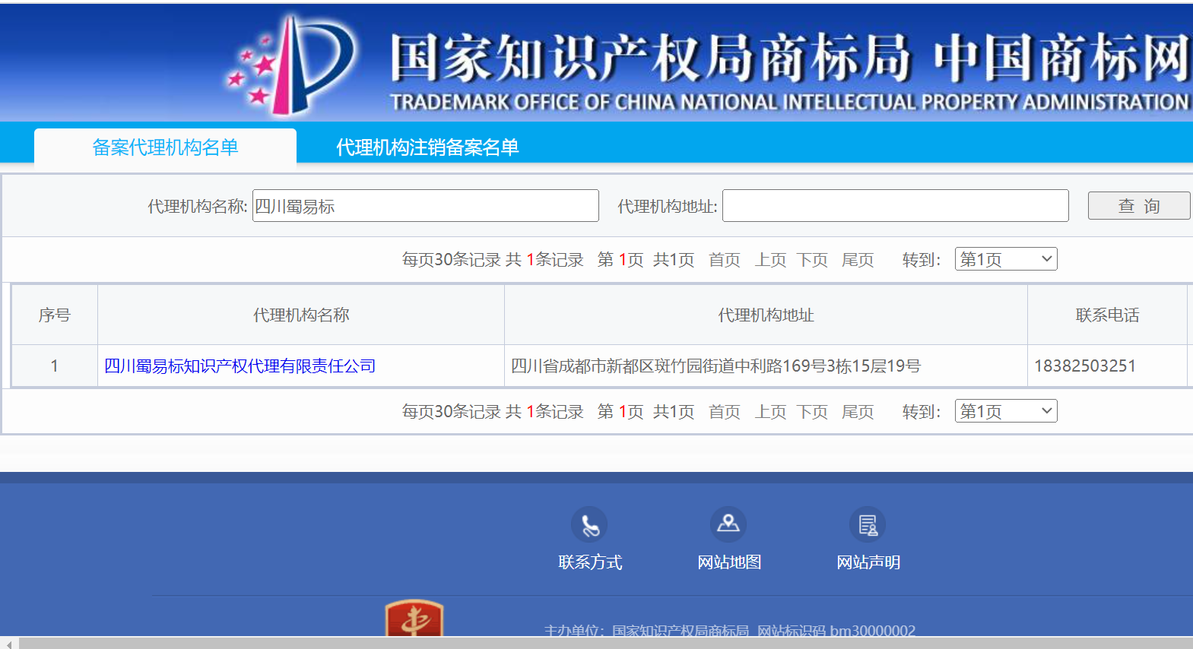Open 四川蜀易标知识产权代理有限责任公司 link
This screenshot has height=649, width=1193.
pos(240,366)
